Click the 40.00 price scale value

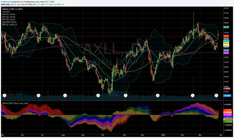click(226, 67)
